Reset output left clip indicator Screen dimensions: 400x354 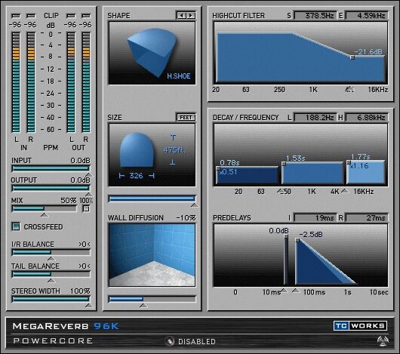click(71, 16)
